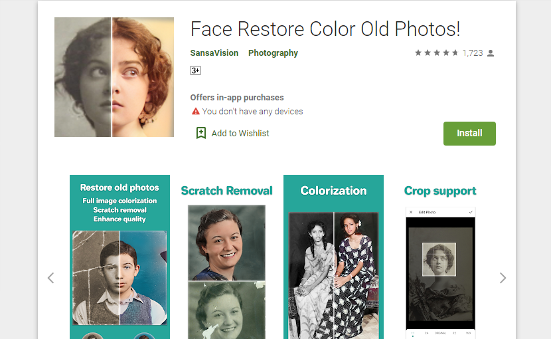The width and height of the screenshot is (551, 339).
Task: Click the user icon beside 1,723
Action: [491, 53]
